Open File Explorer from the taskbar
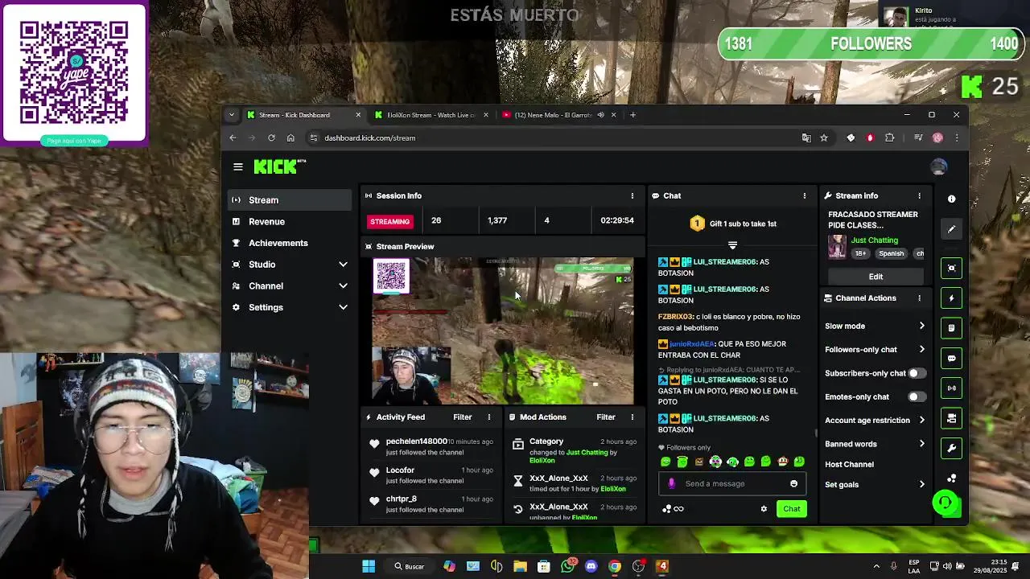The image size is (1030, 579). 520,566
